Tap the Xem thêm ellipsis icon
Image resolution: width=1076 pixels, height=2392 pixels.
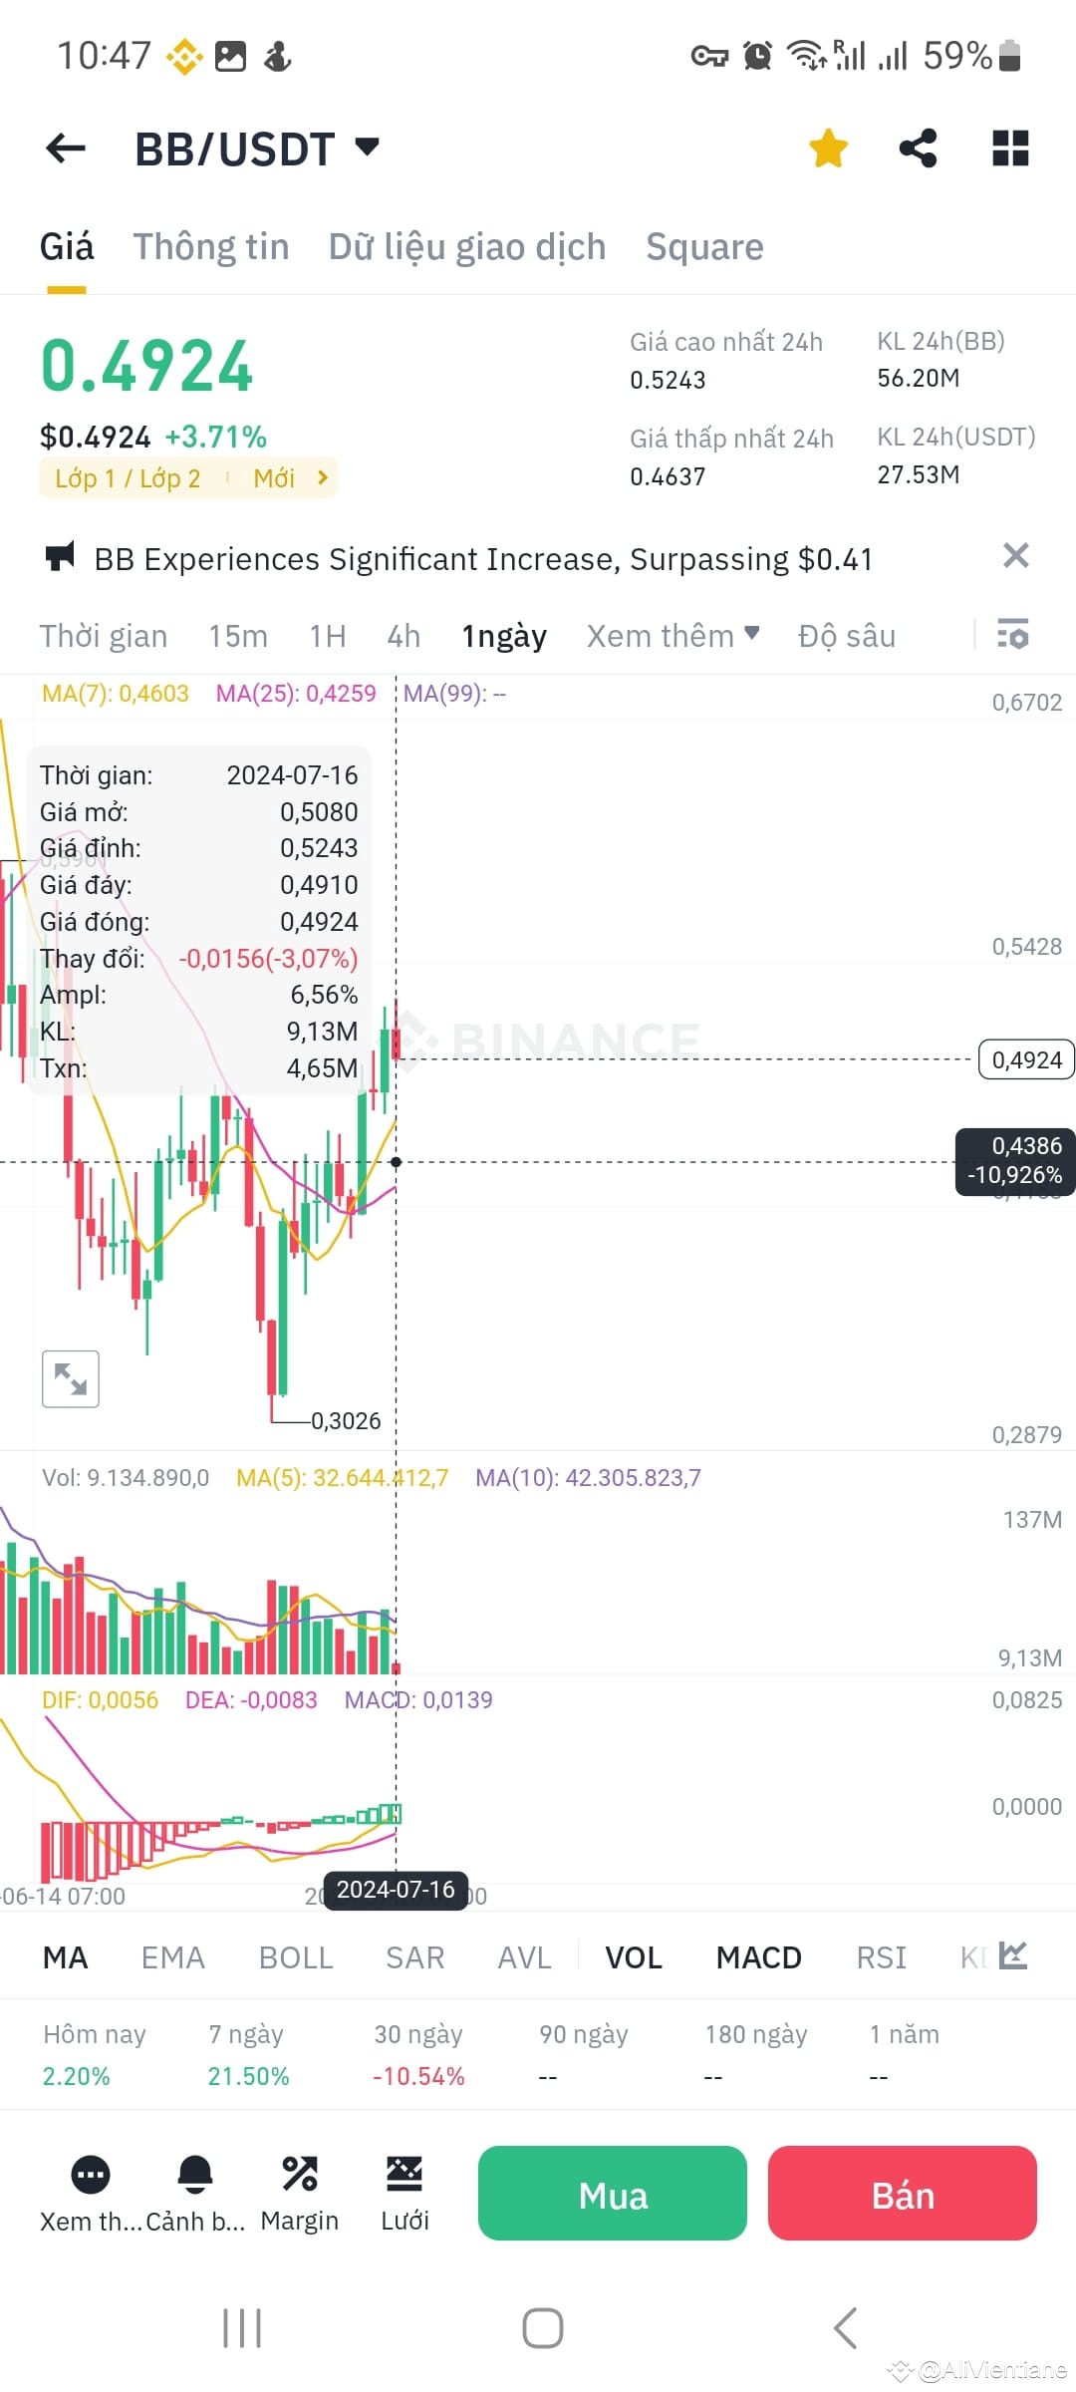[90, 2175]
